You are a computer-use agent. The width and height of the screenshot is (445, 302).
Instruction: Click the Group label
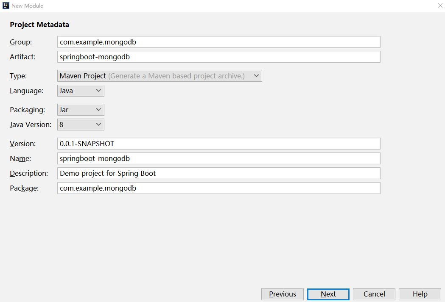pos(21,42)
